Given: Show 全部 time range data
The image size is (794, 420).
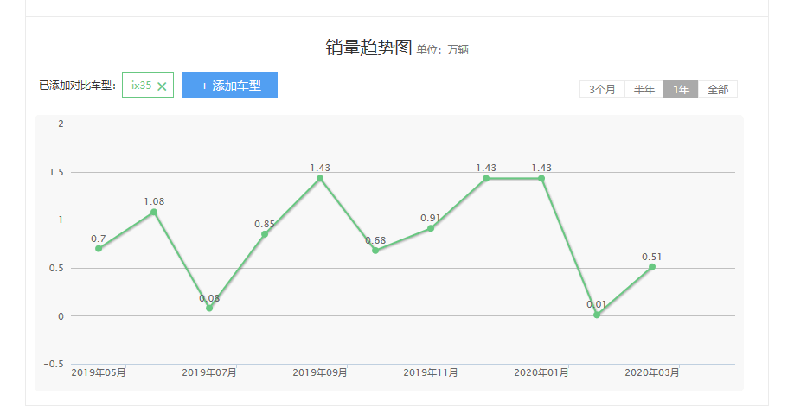Looking at the screenshot, I should [x=718, y=90].
